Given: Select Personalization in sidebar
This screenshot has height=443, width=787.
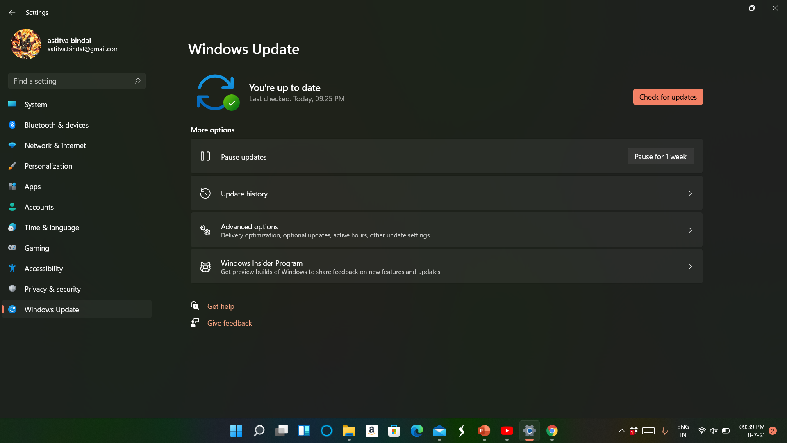Looking at the screenshot, I should pyautogui.click(x=77, y=166).
